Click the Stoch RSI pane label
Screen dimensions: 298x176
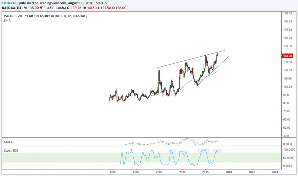tap(11, 150)
